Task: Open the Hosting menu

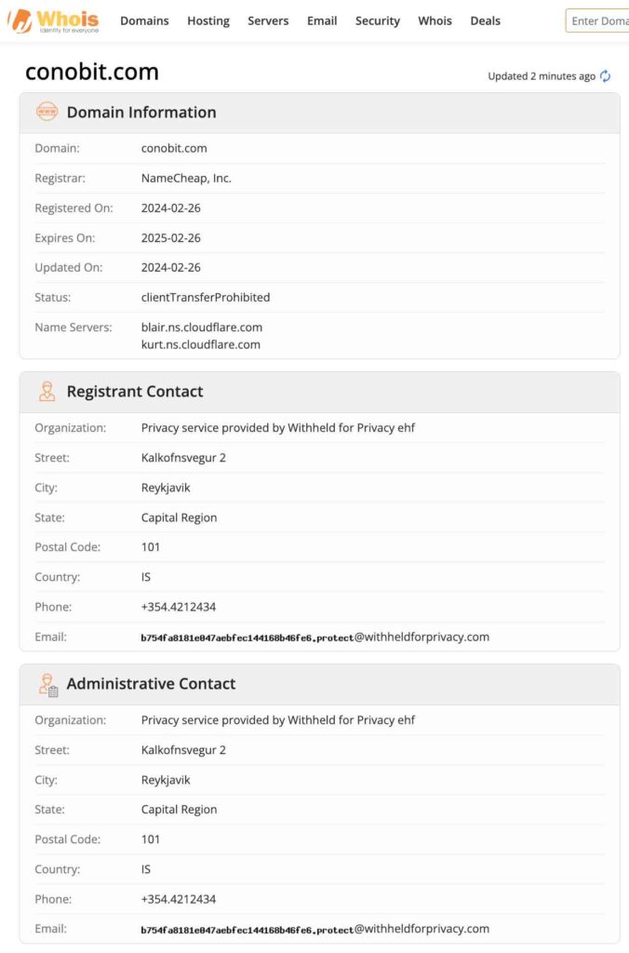Action: (207, 20)
